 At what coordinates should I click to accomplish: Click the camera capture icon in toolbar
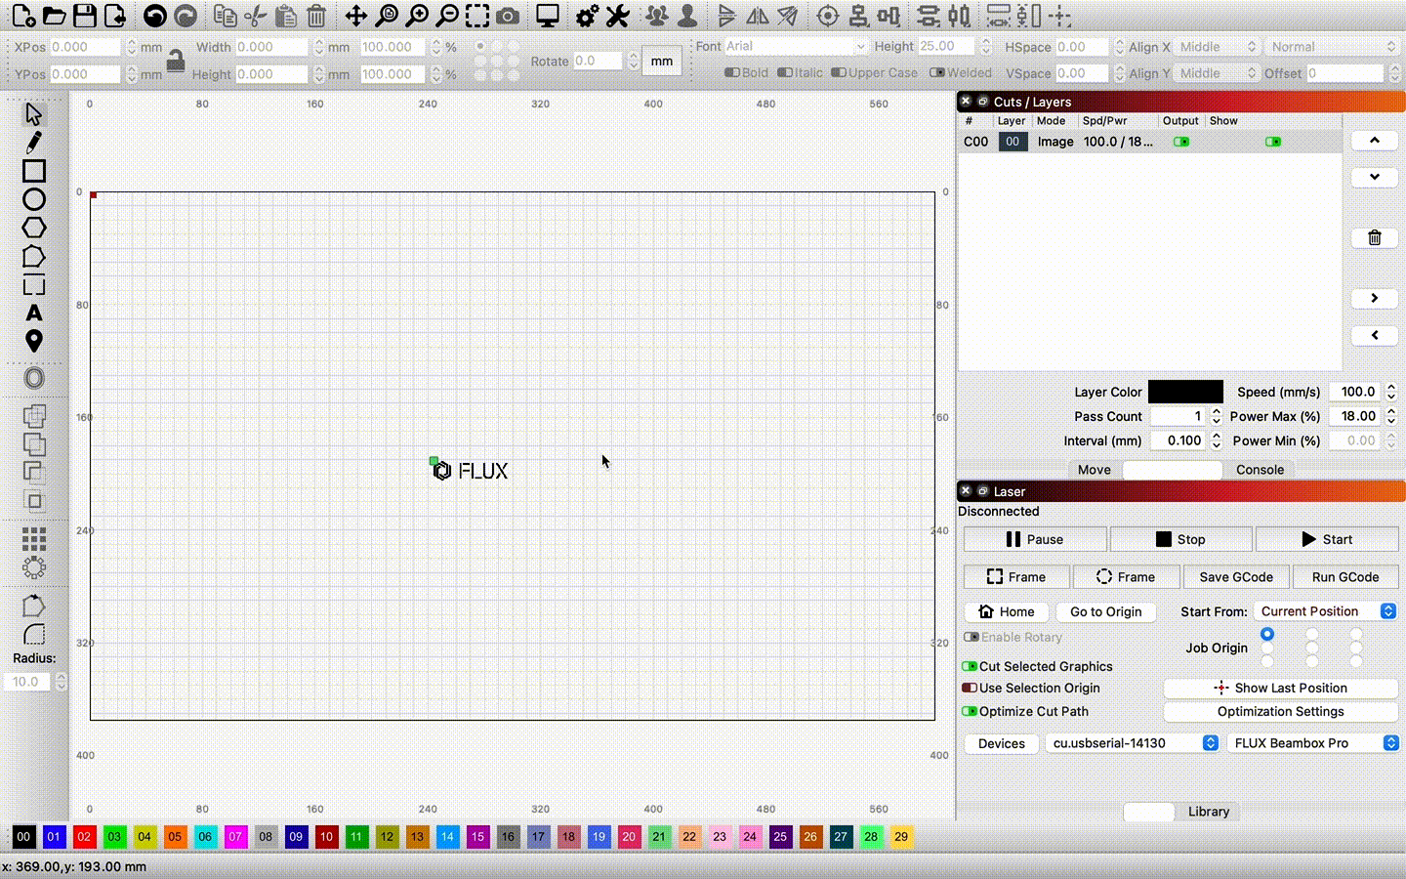coord(508,16)
